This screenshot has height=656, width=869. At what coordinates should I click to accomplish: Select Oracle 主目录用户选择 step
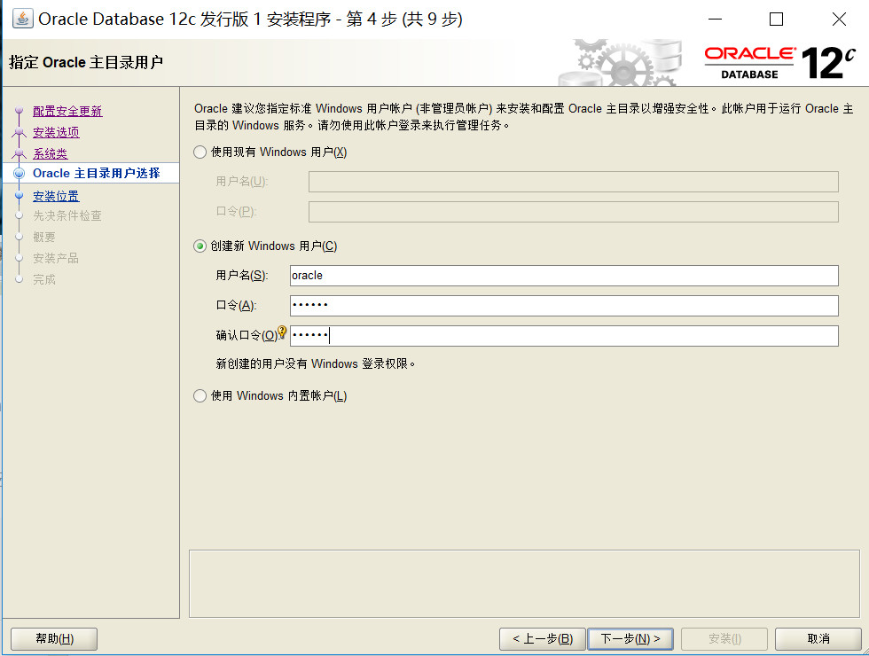[97, 173]
